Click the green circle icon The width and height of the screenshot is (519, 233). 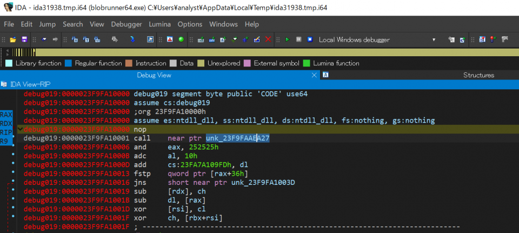pos(181,39)
